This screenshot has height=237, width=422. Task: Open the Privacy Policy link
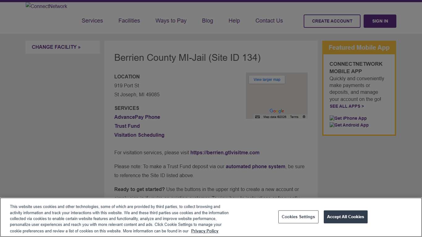pyautogui.click(x=205, y=231)
